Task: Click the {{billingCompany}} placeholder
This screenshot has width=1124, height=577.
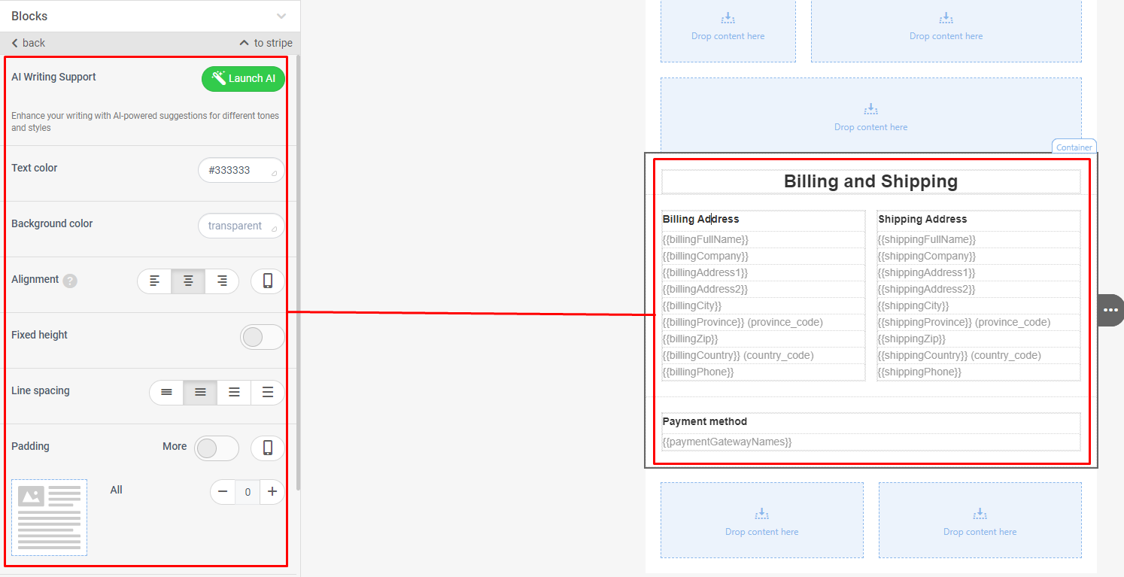Action: coord(706,256)
